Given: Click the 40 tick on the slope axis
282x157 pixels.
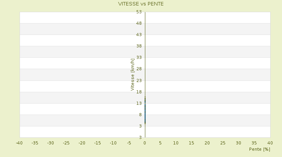Looking at the screenshot, I should (x=270, y=142).
